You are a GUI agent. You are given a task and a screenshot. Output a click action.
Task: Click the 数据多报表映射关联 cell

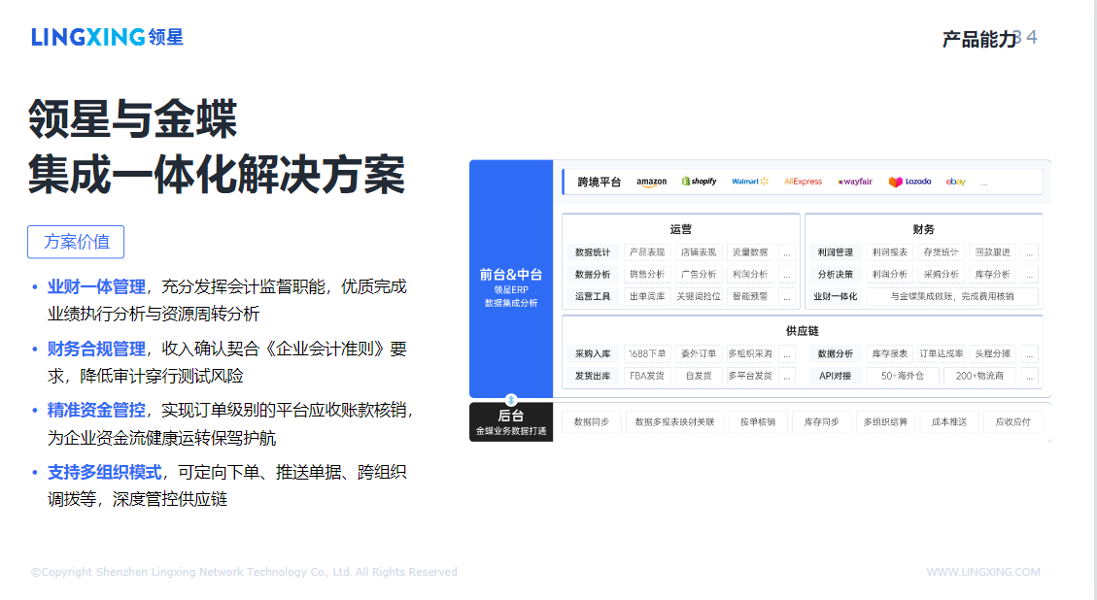(675, 422)
